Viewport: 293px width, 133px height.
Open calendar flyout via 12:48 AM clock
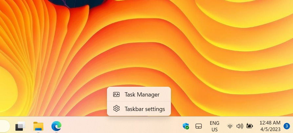(270, 123)
